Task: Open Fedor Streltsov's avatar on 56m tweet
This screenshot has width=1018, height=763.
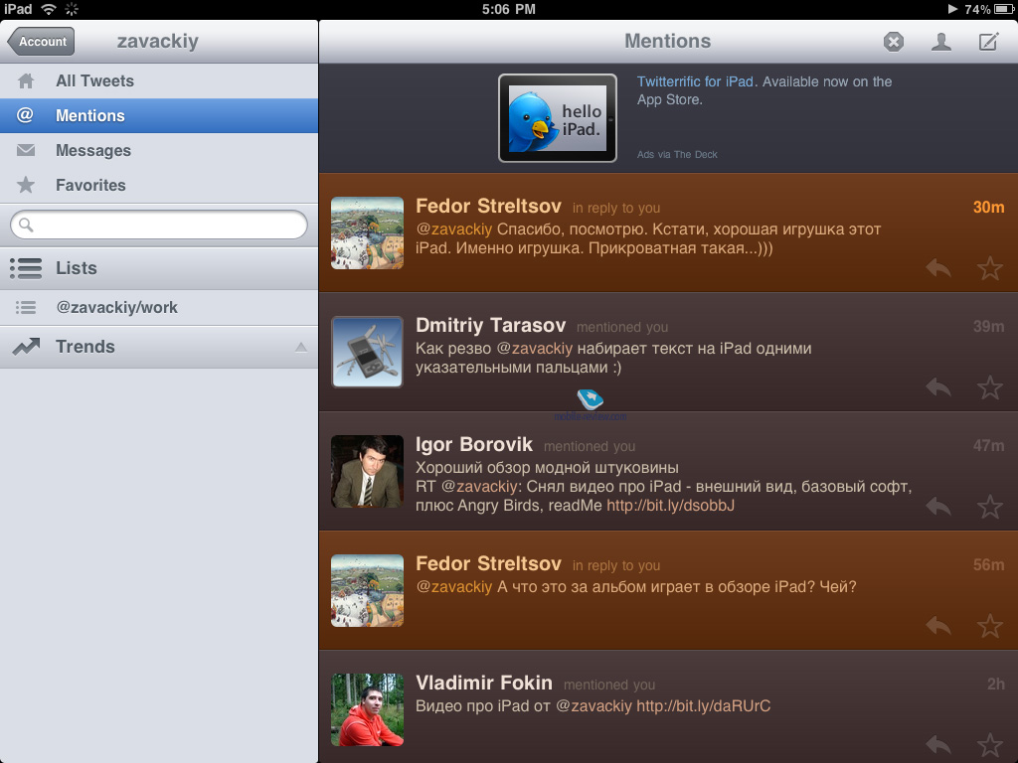Action: (x=368, y=590)
